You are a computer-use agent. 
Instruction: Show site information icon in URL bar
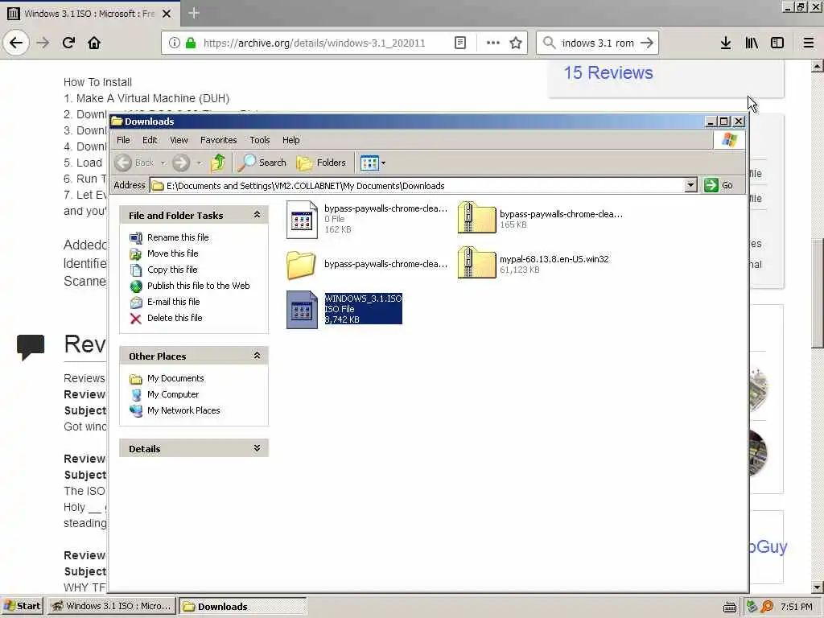(175, 43)
